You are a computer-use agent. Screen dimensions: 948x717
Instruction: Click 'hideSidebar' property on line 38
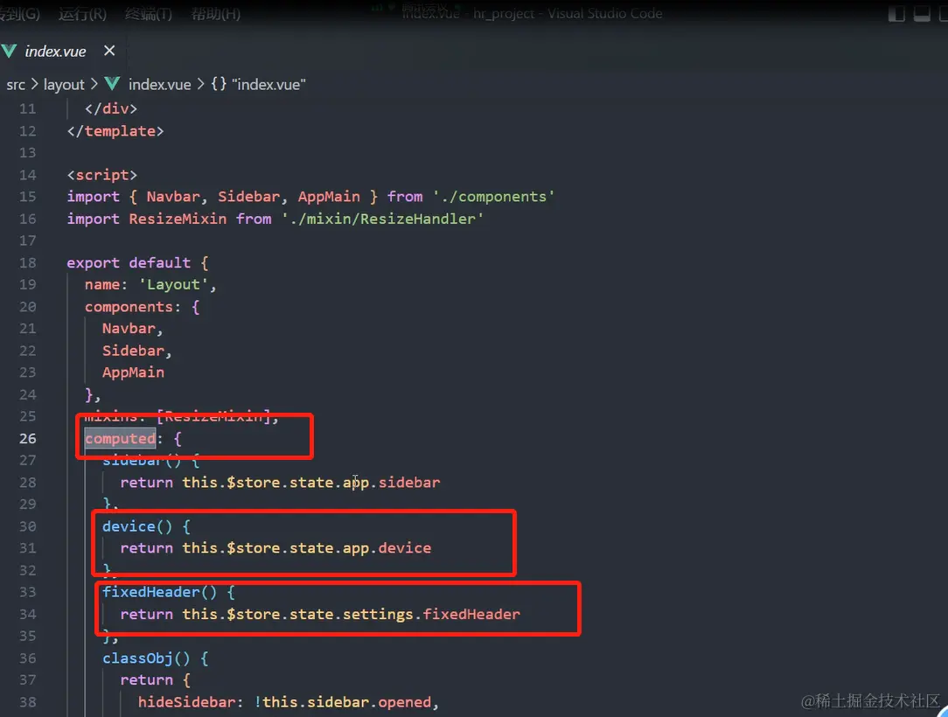pos(186,702)
